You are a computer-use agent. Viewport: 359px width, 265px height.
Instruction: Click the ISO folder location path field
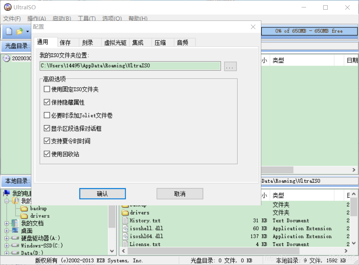click(130, 66)
